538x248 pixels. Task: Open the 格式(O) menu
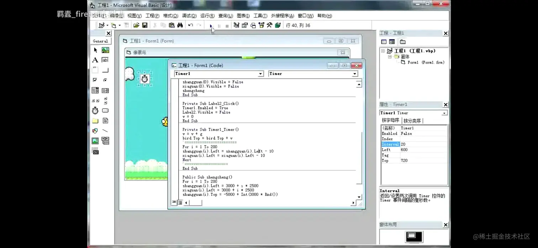pyautogui.click(x=170, y=16)
